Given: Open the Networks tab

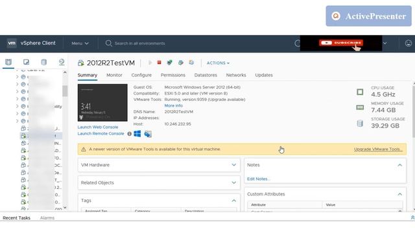Looking at the screenshot, I should (236, 75).
